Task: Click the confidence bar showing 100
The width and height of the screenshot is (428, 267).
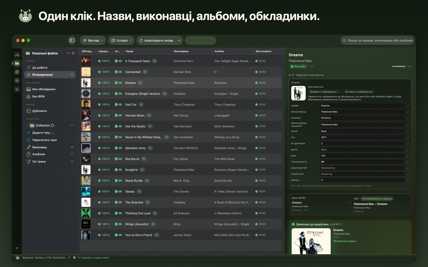Action: pos(398,66)
